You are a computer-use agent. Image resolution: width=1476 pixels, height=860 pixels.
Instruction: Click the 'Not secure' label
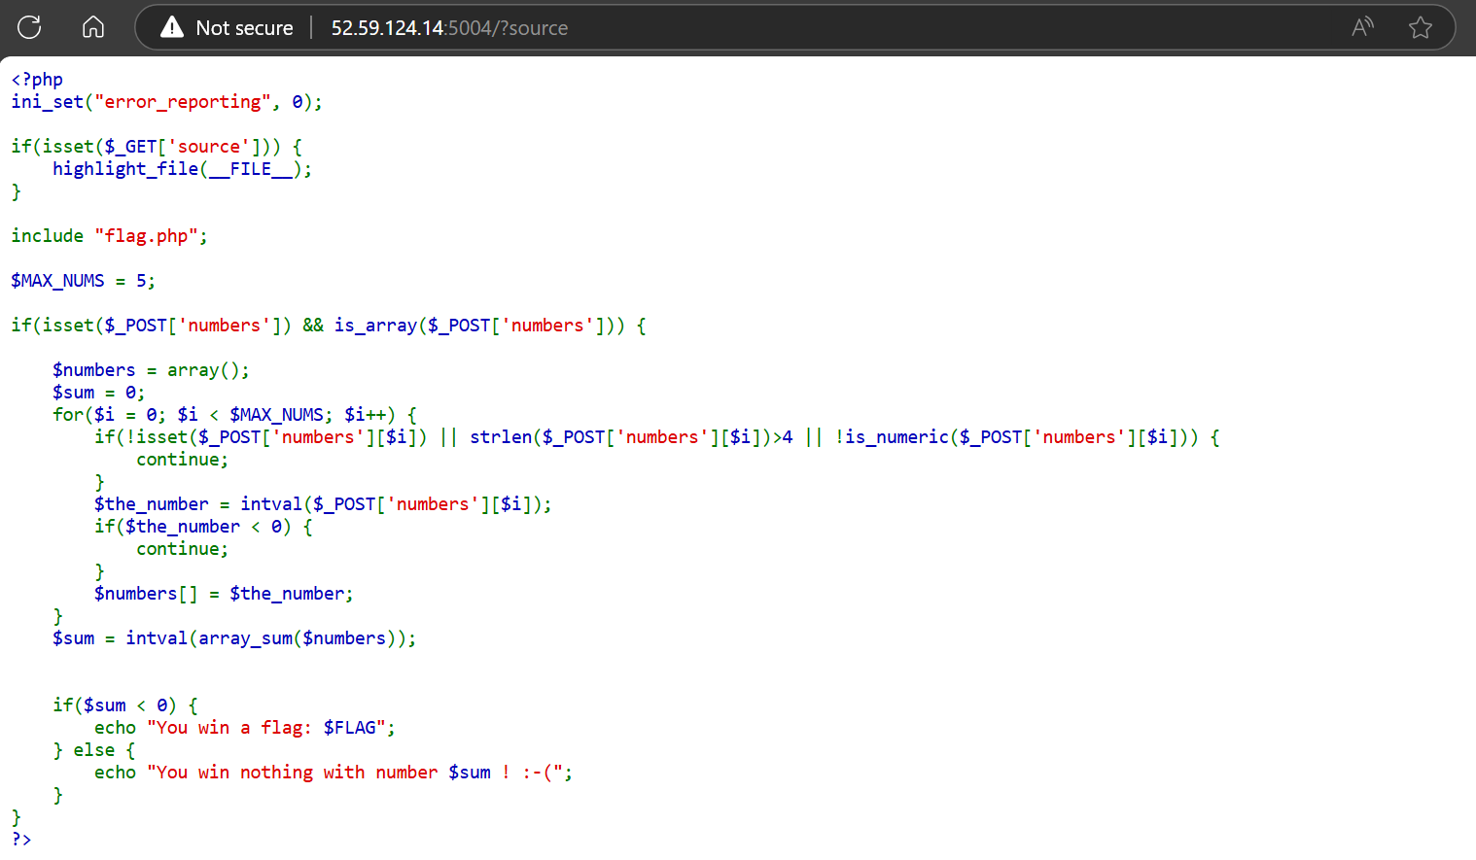(244, 28)
